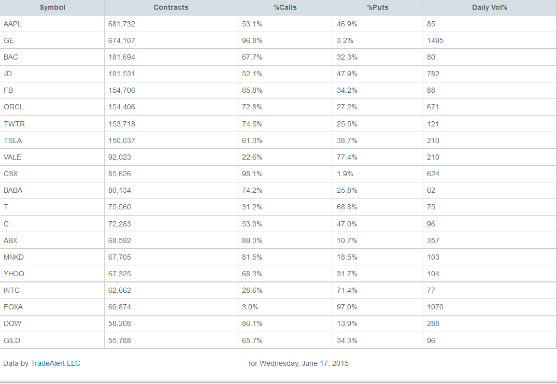
Task: Select FOXA puts percentage 97.0%
Action: (347, 307)
